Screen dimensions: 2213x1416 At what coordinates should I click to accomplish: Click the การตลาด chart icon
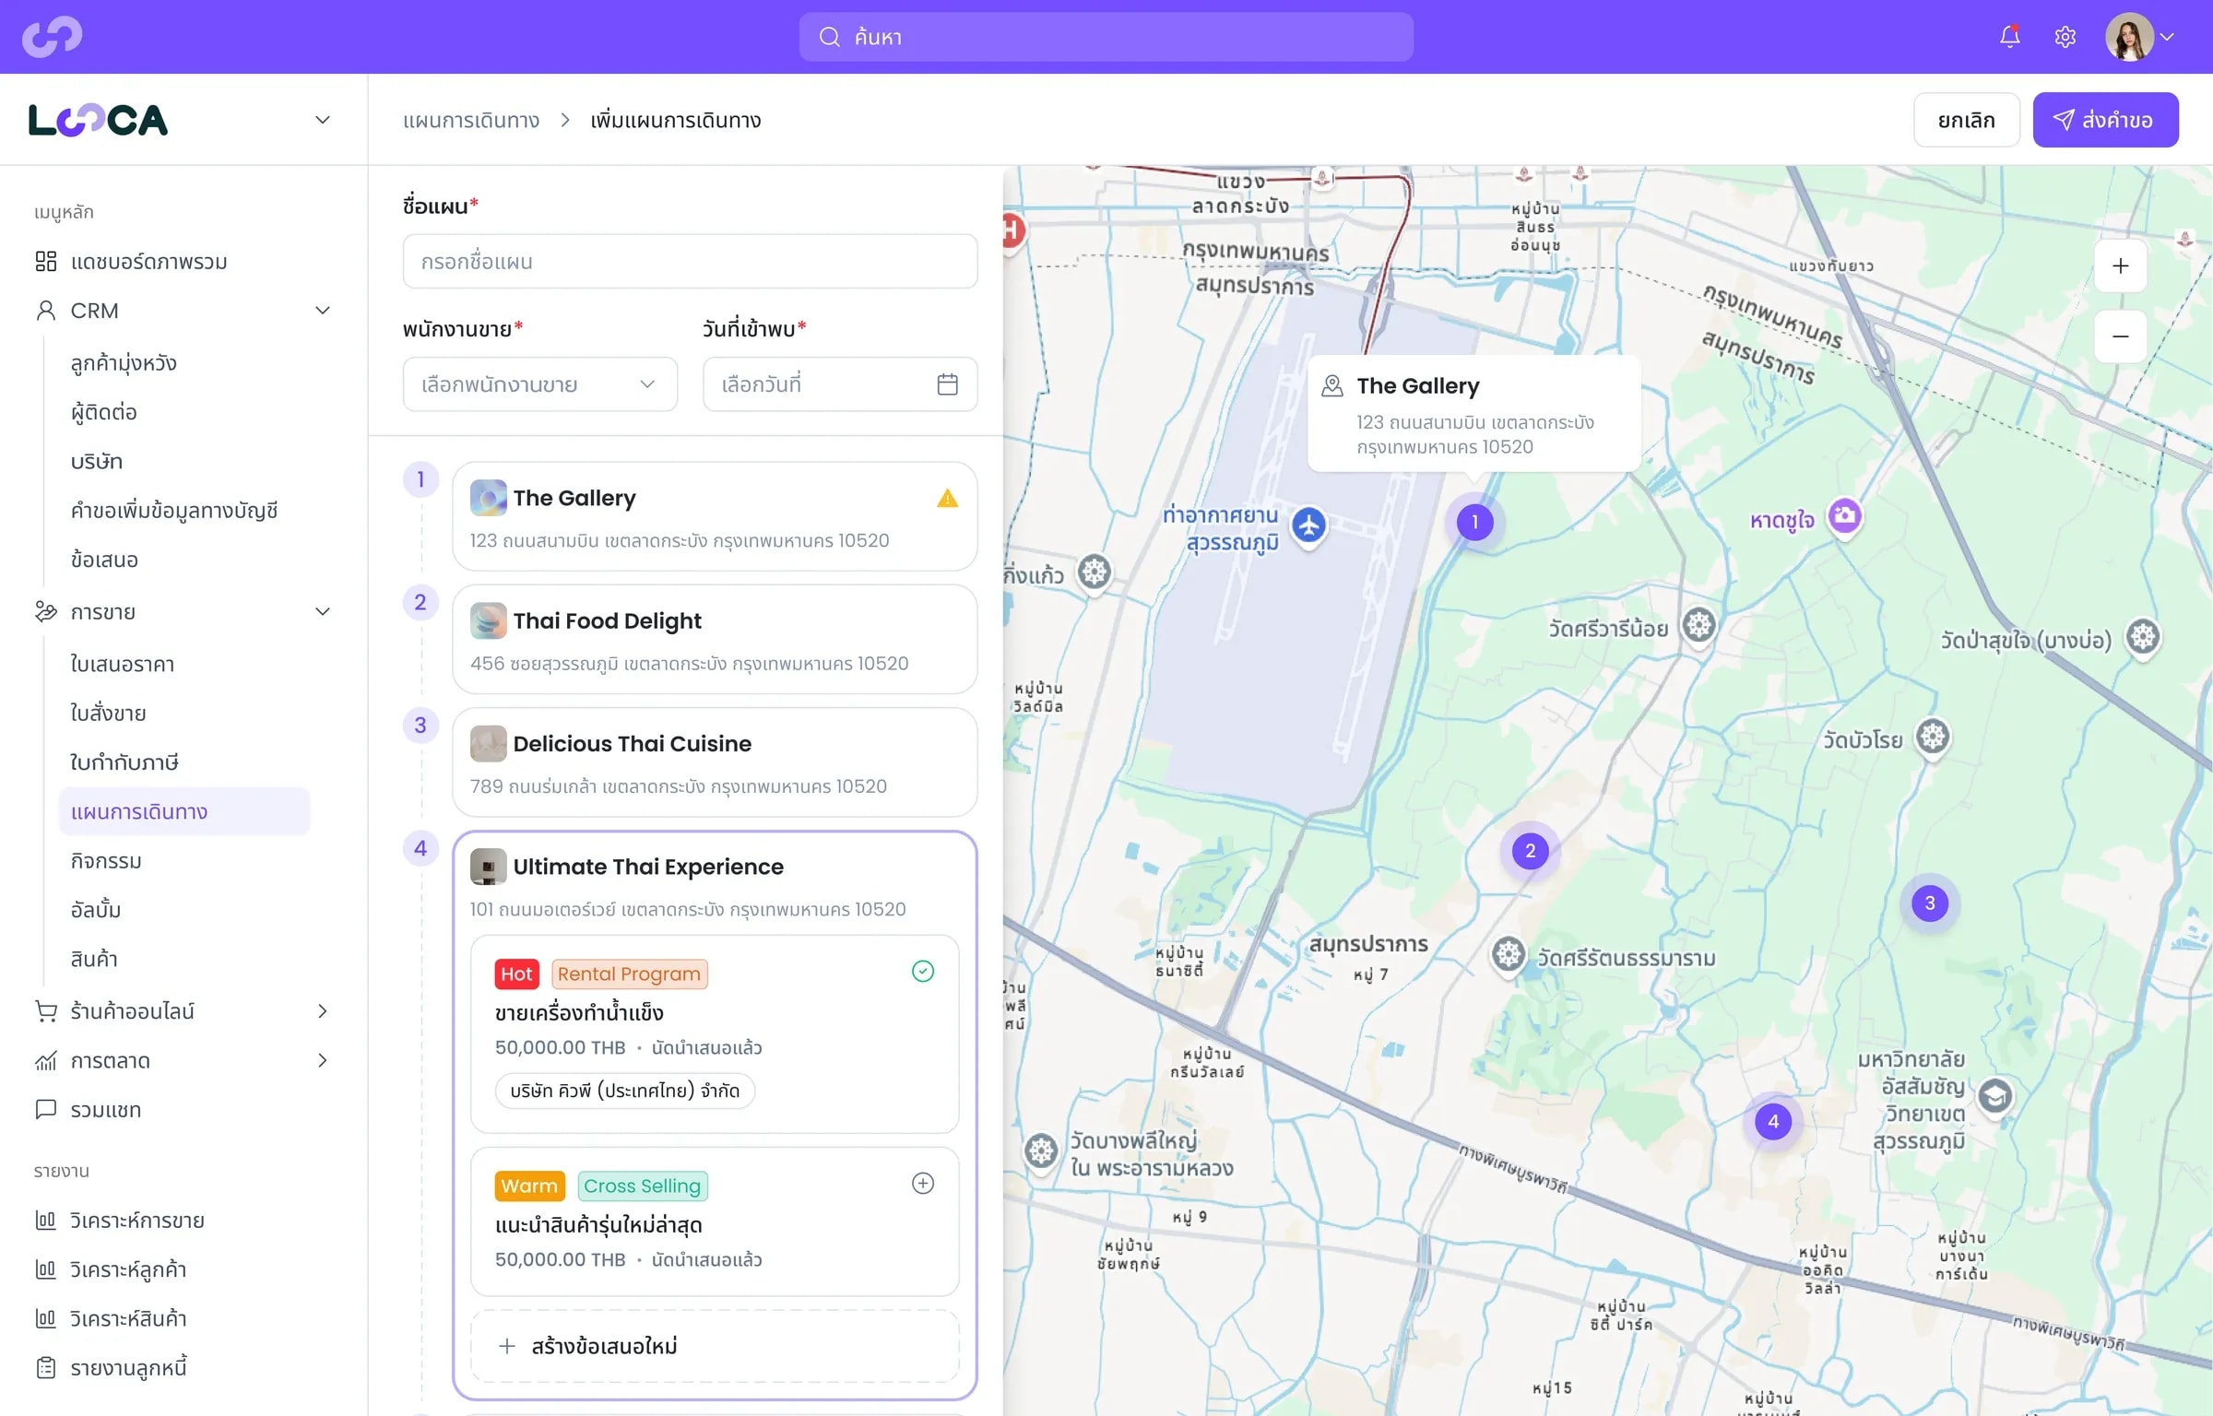pos(45,1061)
